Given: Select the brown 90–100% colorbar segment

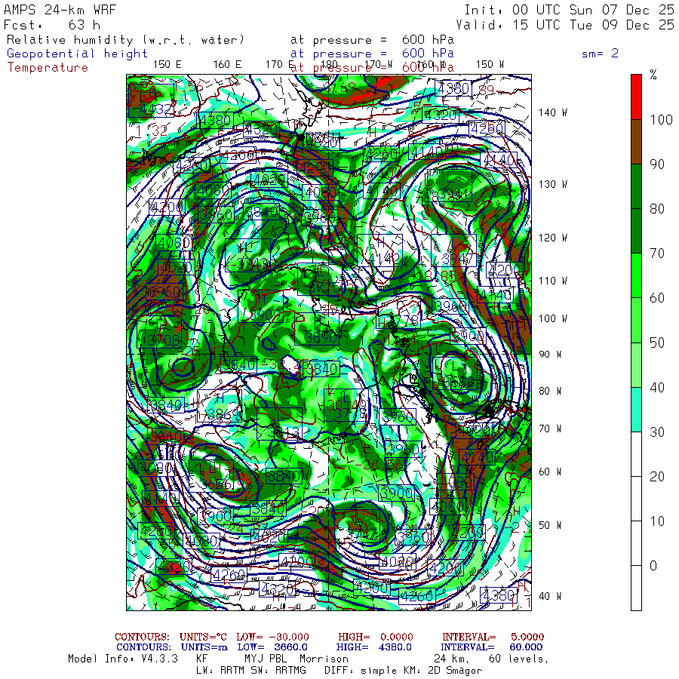Looking at the screenshot, I should 636,141.
